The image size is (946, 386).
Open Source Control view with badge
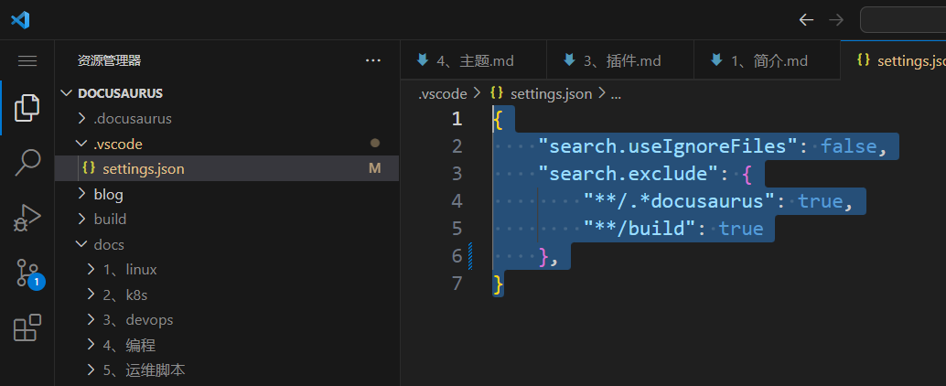(x=29, y=274)
